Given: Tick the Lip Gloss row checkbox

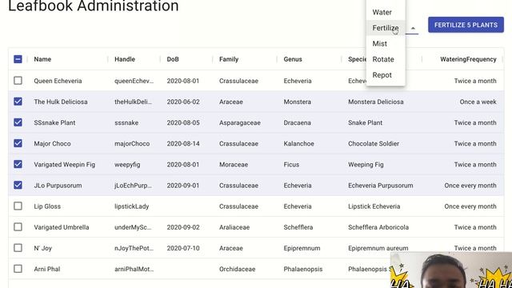Looking at the screenshot, I should [18, 206].
